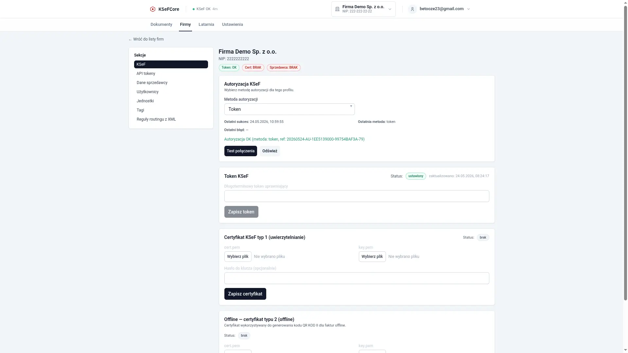Open the Dane sprzedawcy section
Screen dimensions: 628x353
pos(171,83)
